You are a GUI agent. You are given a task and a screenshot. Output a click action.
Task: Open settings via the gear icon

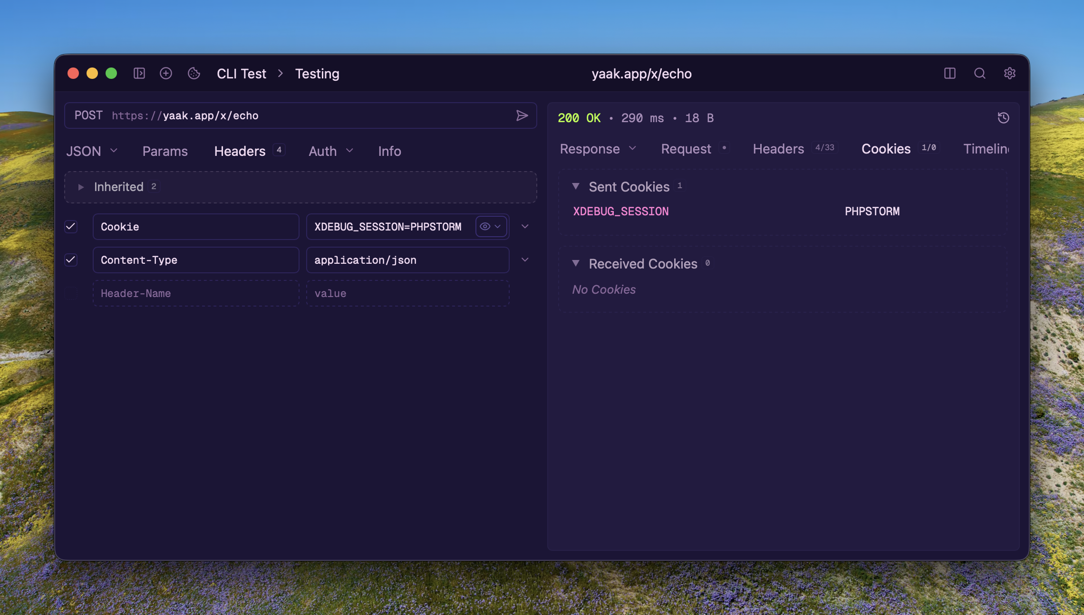(x=1010, y=73)
